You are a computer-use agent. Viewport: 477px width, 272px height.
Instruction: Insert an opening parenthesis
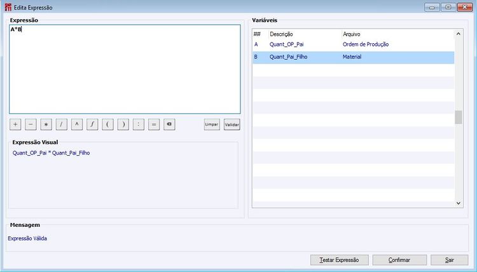107,125
